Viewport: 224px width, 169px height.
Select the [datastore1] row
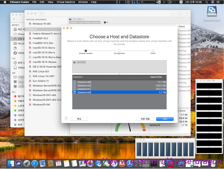pyautogui.click(x=119, y=89)
